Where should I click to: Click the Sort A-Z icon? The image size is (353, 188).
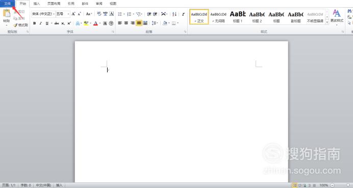[174, 14]
